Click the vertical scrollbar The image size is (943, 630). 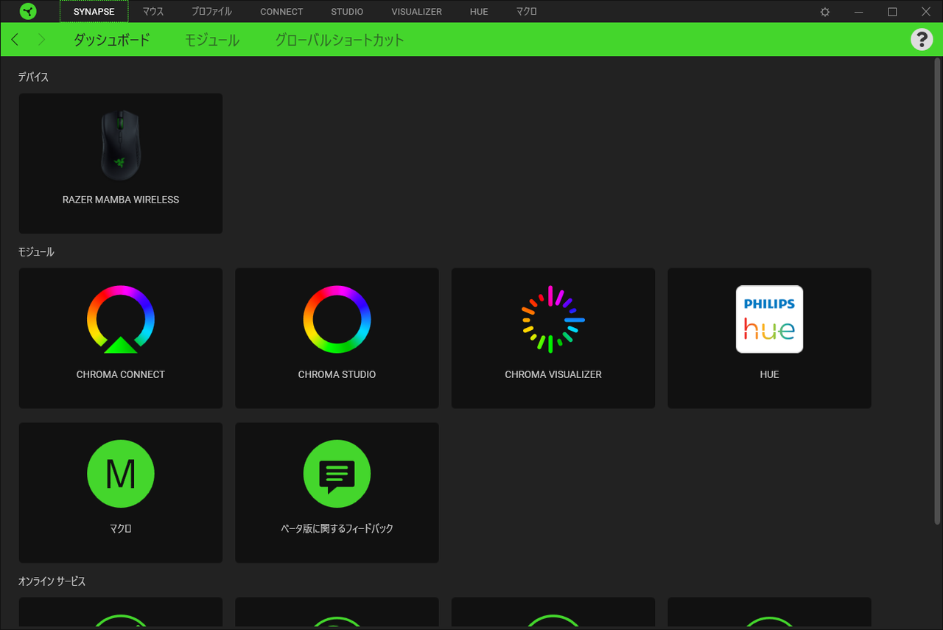[x=937, y=291]
